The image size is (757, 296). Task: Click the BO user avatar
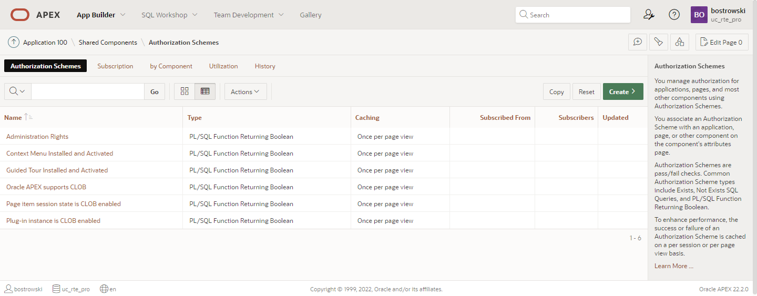(699, 15)
